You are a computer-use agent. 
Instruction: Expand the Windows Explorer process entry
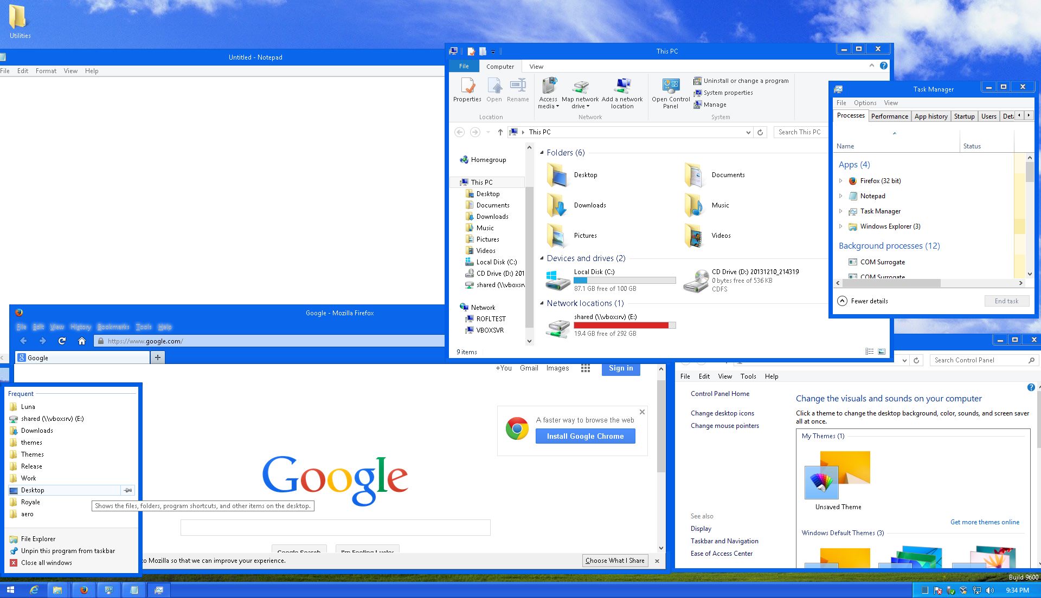pyautogui.click(x=840, y=226)
